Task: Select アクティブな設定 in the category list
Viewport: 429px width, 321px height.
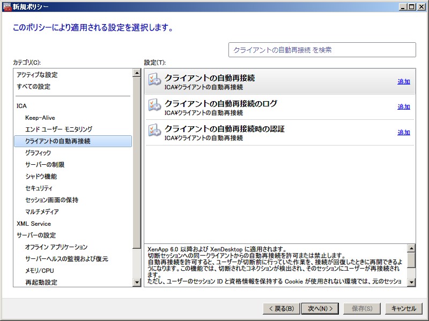Action: pos(37,75)
